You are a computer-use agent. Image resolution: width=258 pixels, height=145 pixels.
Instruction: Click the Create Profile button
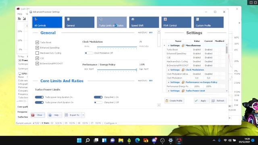tap(174, 101)
